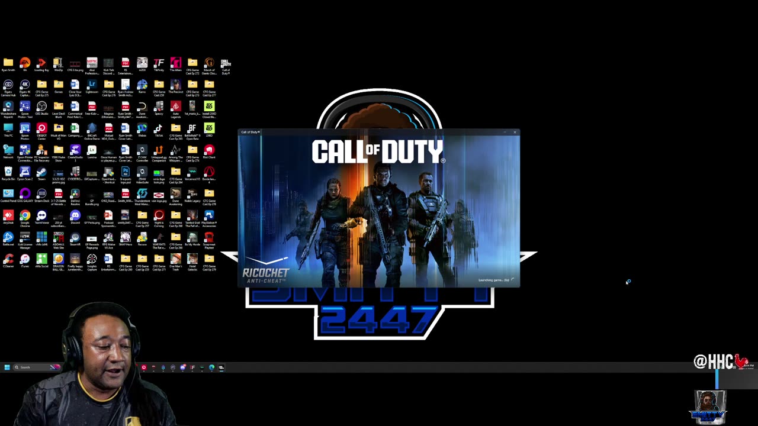Image resolution: width=758 pixels, height=426 pixels.
Task: Open the PlayStation Accessories shortcut
Action: 209,220
